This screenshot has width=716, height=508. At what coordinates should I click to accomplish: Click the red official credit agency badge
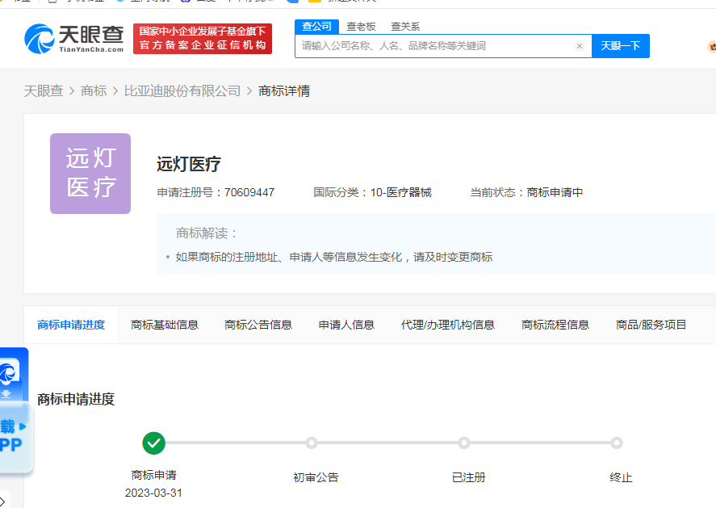point(203,39)
